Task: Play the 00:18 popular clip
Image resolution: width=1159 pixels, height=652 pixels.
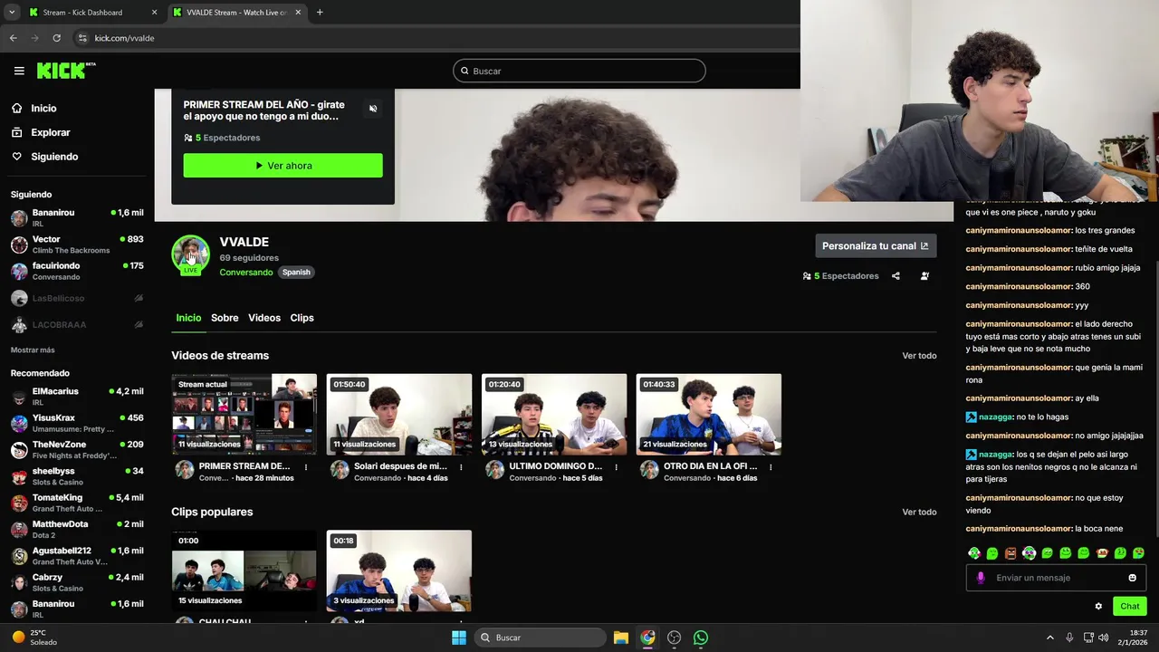Action: tap(399, 570)
